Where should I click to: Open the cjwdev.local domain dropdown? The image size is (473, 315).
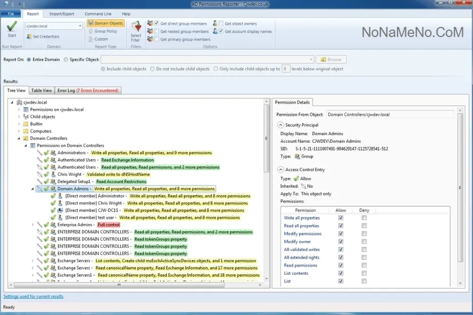(x=80, y=25)
